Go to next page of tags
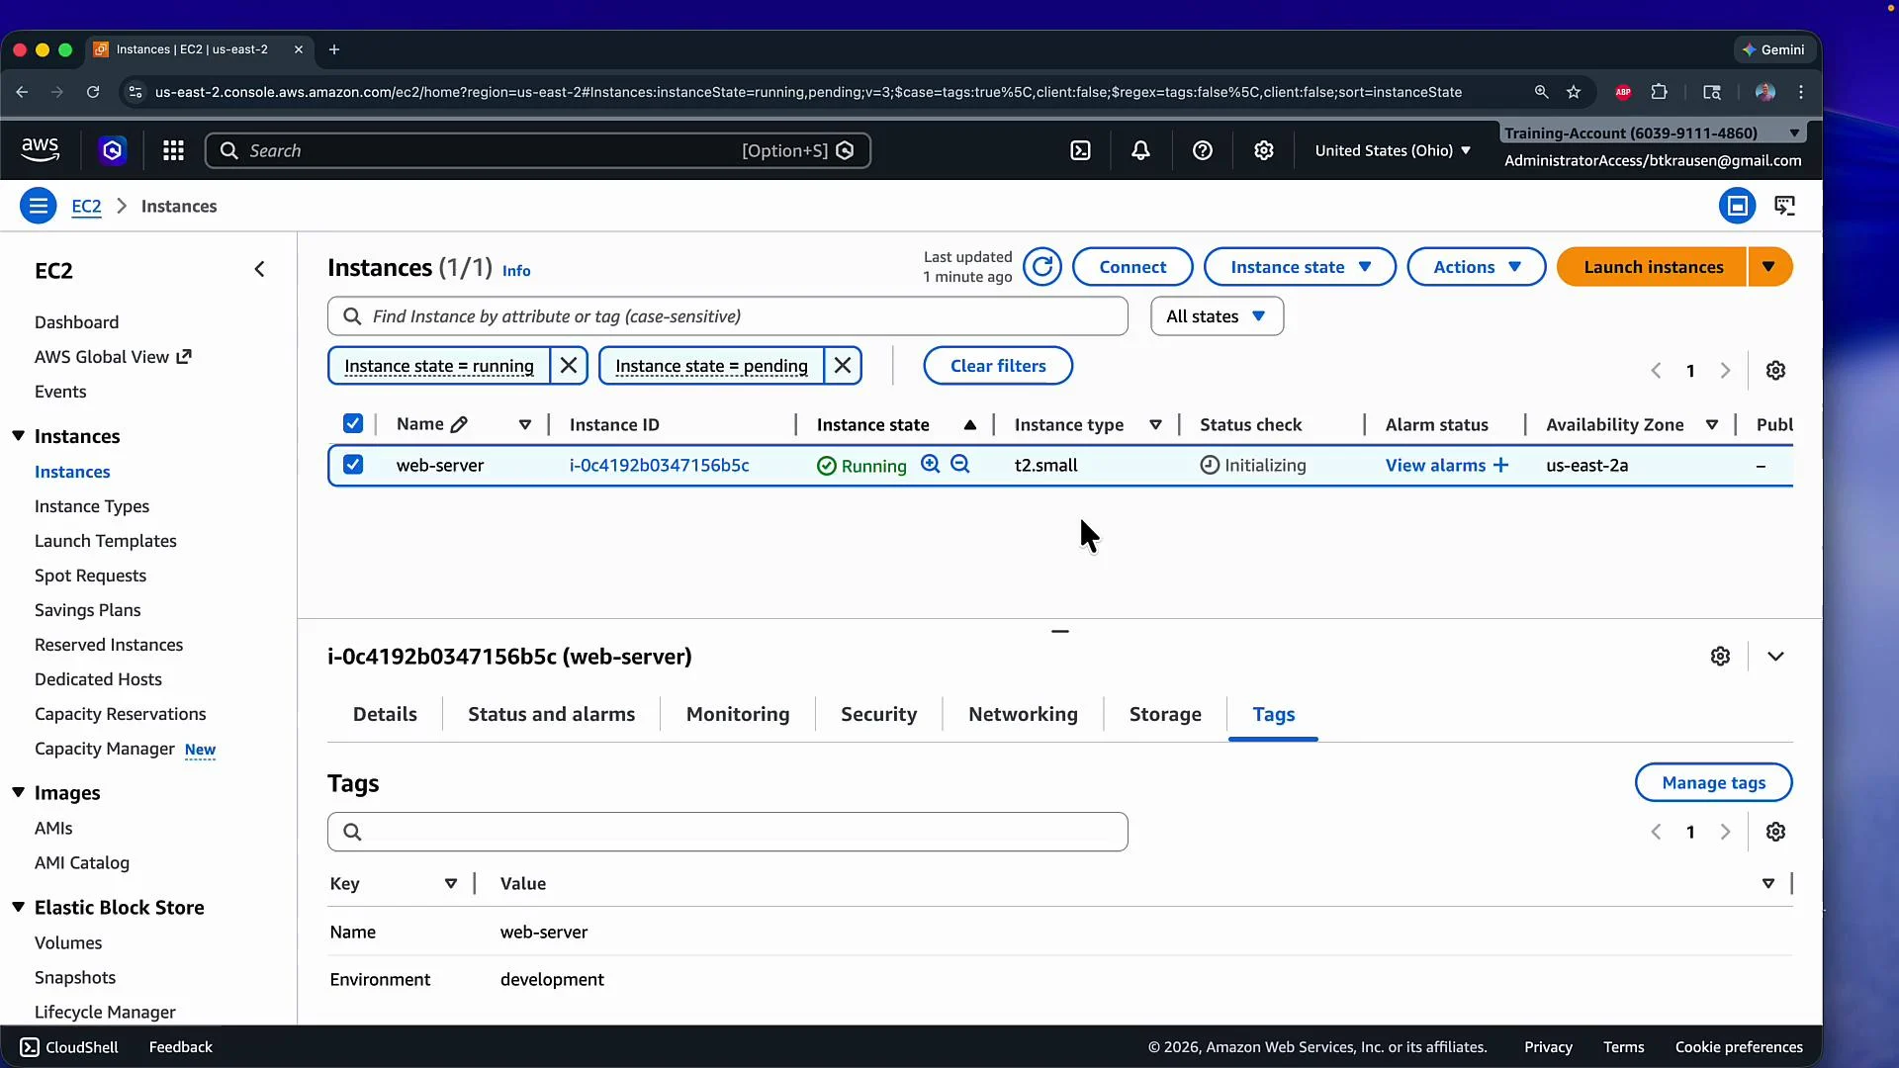The width and height of the screenshot is (1899, 1068). click(1725, 832)
